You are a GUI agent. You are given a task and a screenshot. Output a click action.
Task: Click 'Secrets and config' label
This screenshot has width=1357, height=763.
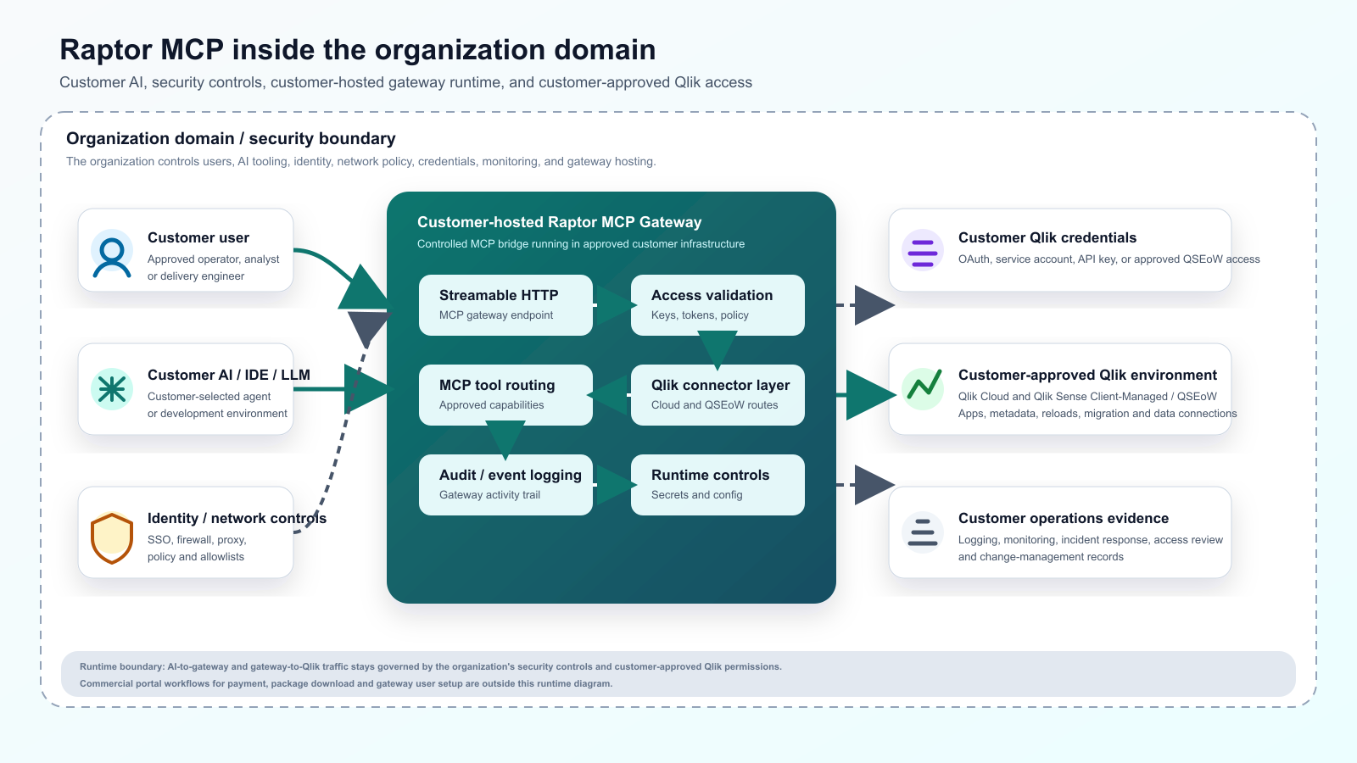697,495
